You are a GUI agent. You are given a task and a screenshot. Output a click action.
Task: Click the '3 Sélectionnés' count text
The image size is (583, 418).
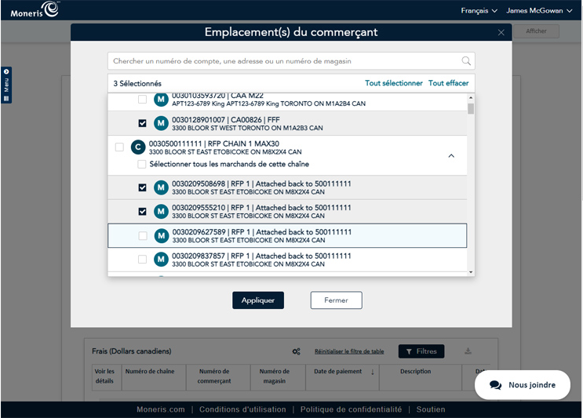point(137,84)
